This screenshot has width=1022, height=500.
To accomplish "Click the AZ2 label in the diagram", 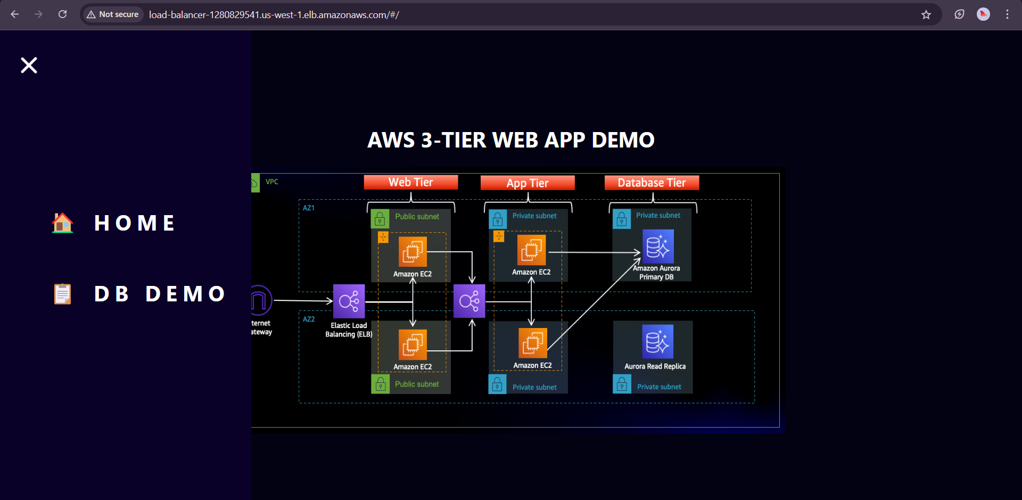I will [309, 319].
